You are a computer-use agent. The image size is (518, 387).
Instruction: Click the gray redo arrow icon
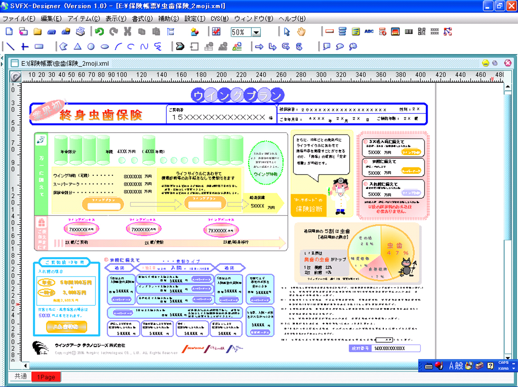[113, 32]
